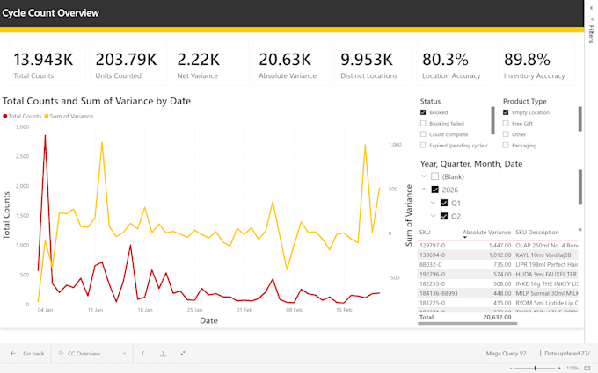Select the 89.8% Inventory Accuracy card
This screenshot has width=598, height=373.
tap(537, 63)
